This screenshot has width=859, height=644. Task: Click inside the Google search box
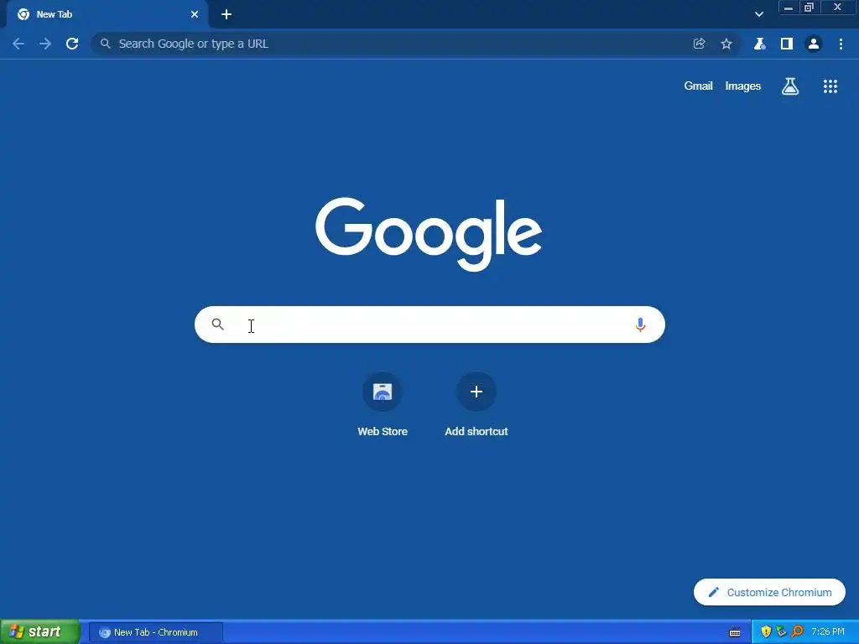click(x=430, y=325)
